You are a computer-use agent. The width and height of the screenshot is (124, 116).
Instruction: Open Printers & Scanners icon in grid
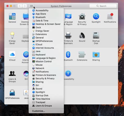click(x=68, y=36)
